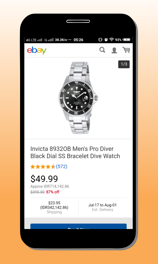Tap the alarm clock status icon
The height and width of the screenshot is (264, 158).
pos(106,40)
